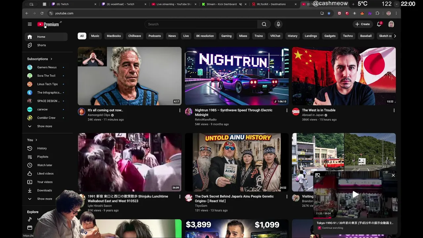Open RetroWaveRadio channel avatar
This screenshot has height=238, width=423.
click(x=188, y=112)
